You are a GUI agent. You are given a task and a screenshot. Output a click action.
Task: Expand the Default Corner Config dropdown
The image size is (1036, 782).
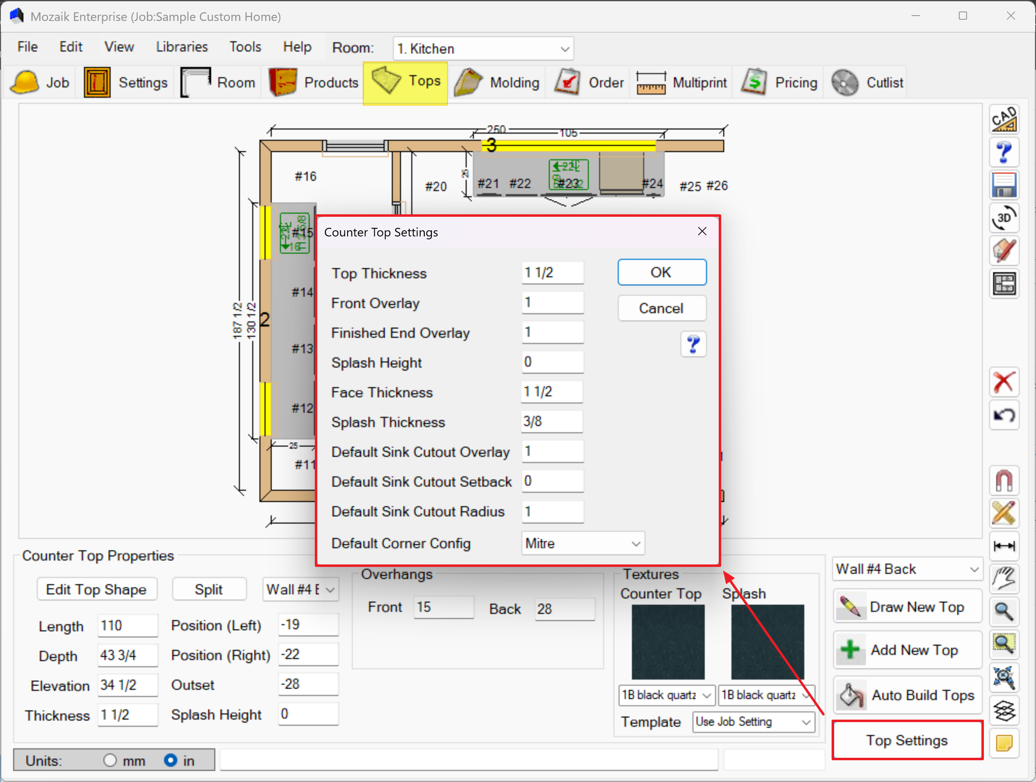pyautogui.click(x=583, y=543)
